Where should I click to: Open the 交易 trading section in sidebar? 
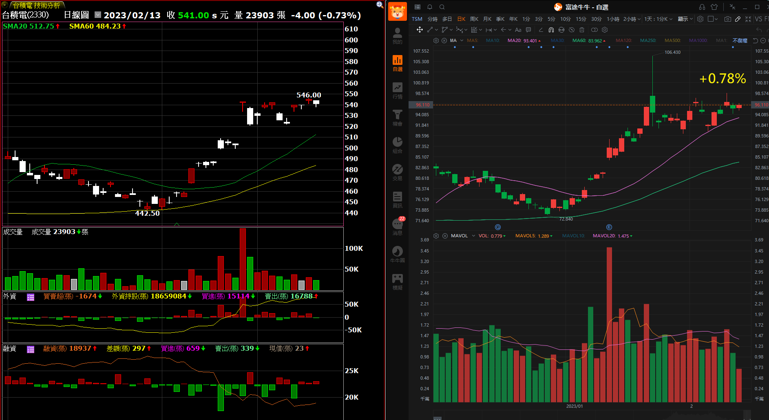point(397,172)
